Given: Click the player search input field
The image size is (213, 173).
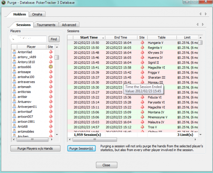Looking at the screenshot, I should click(28, 39).
